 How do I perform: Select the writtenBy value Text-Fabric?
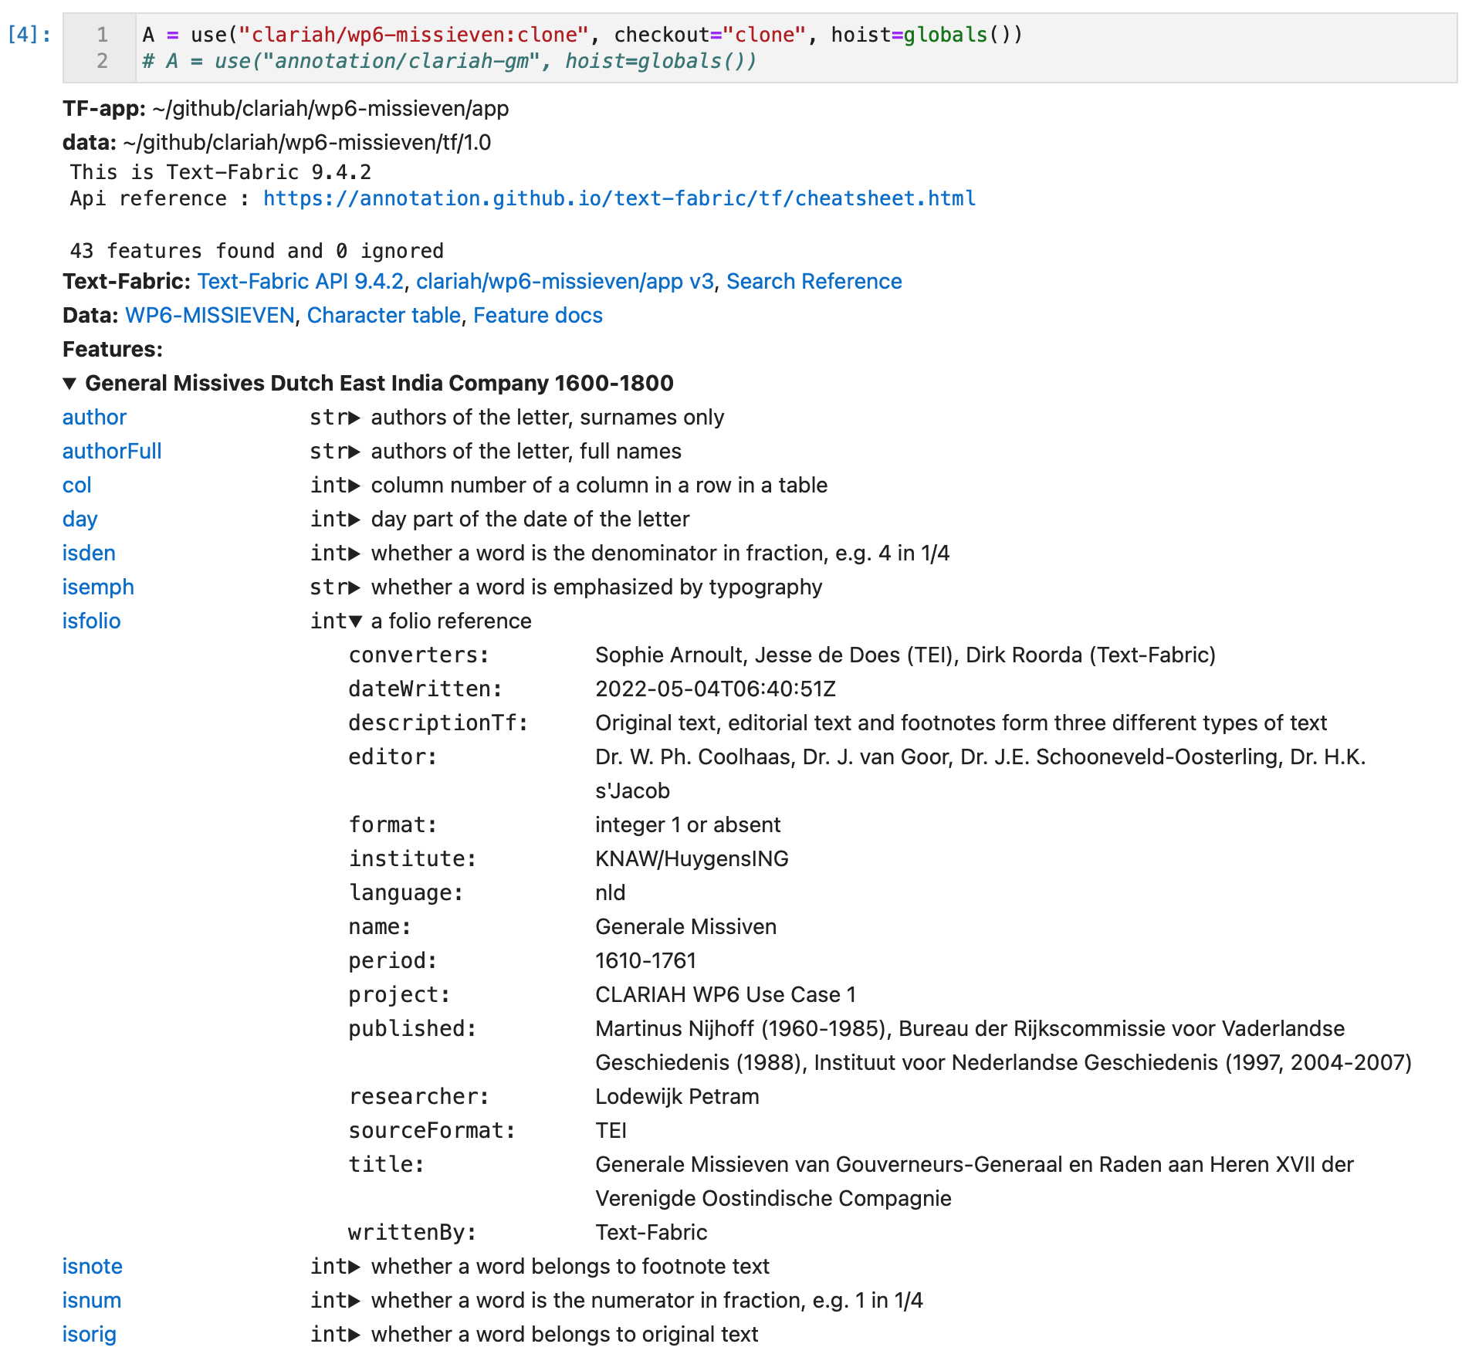651,1233
